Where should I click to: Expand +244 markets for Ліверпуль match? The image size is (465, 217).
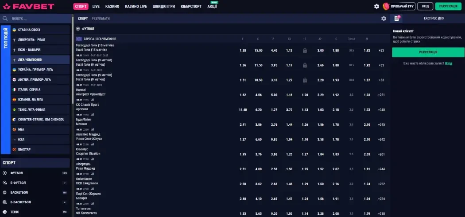tap(381, 169)
